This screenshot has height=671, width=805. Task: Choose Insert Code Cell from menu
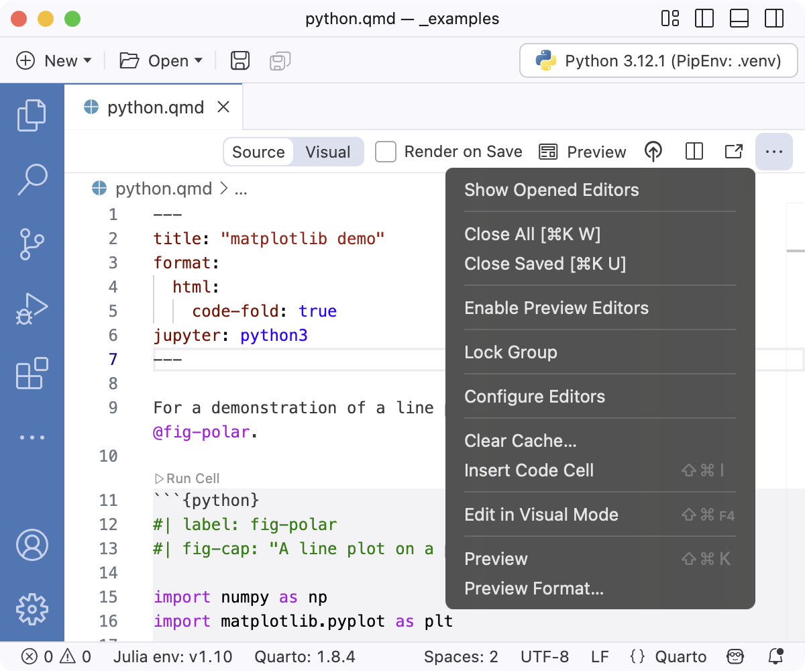point(529,470)
